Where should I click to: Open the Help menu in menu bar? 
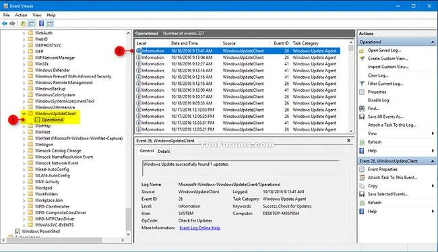(x=51, y=15)
